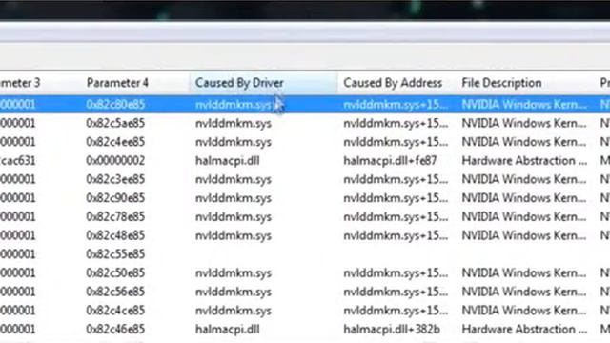Select the cell 0x82c48e85
Image resolution: width=610 pixels, height=343 pixels.
click(x=115, y=235)
